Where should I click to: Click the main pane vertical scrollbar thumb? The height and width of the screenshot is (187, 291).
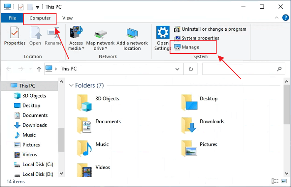coord(286,104)
